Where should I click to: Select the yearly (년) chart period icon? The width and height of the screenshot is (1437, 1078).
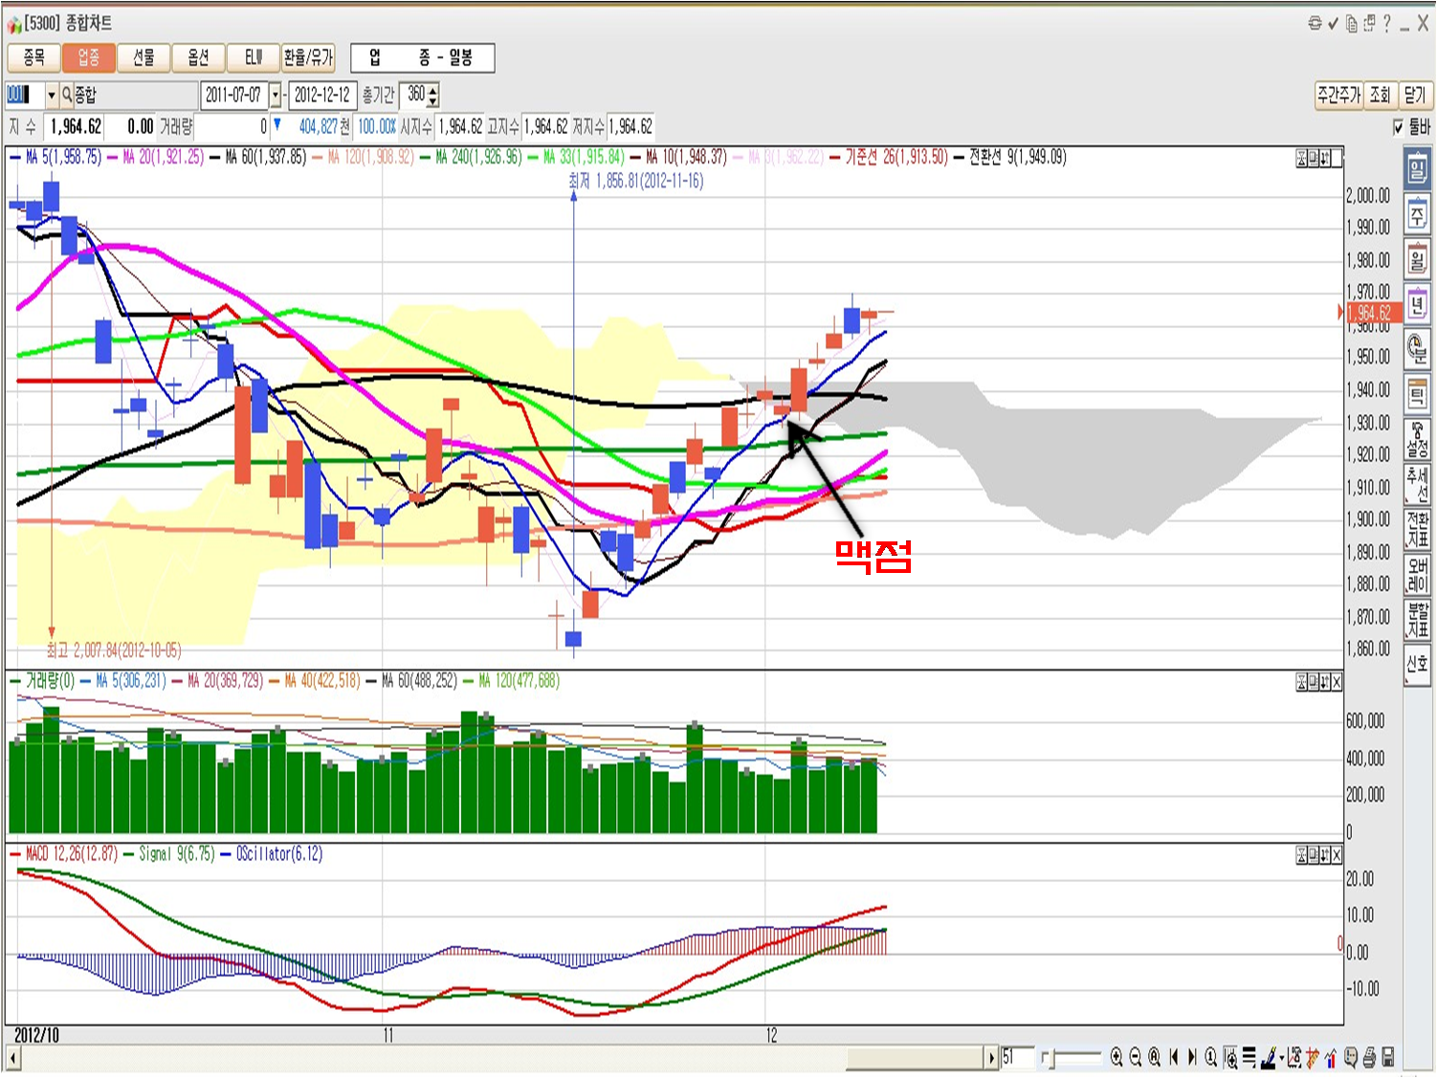[x=1417, y=304]
